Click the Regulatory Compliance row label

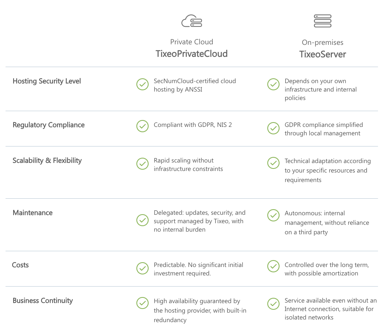point(48,125)
